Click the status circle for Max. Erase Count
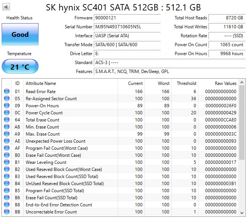Image resolution: width=248 pixels, height=219 pixels. tap(7, 134)
